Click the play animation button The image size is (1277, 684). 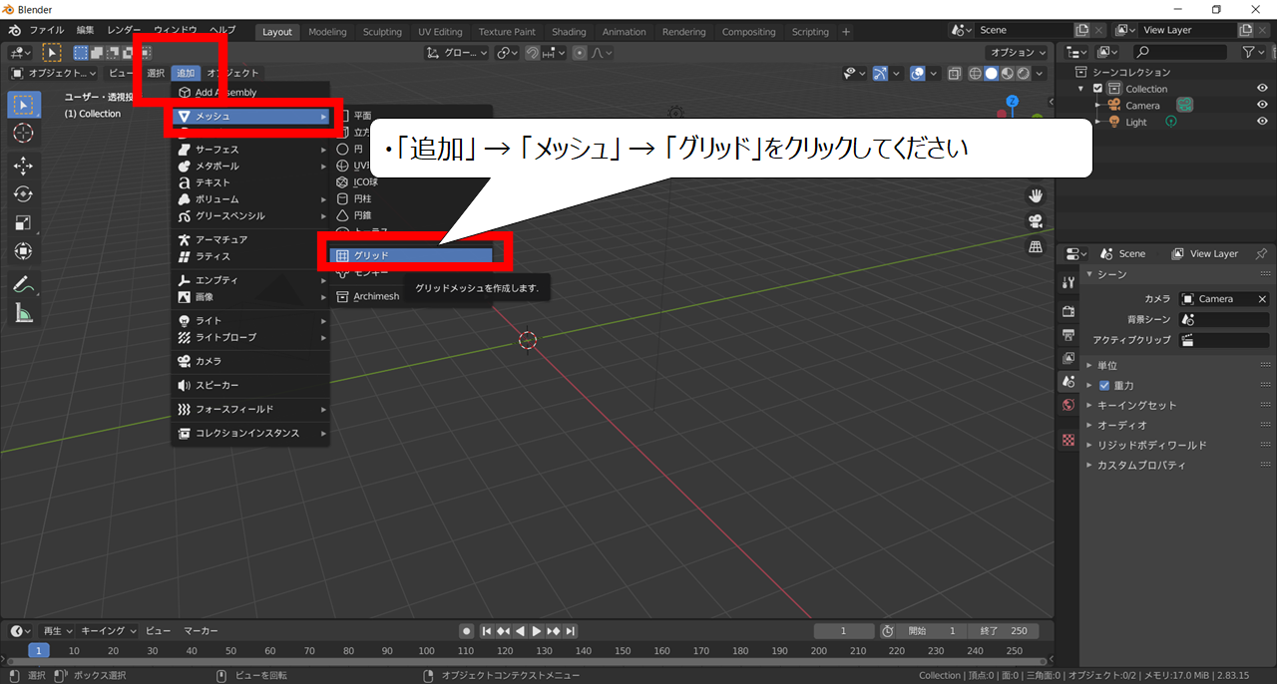537,631
